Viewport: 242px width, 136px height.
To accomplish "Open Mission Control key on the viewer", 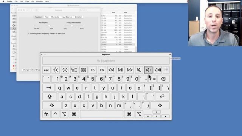I will tap(74, 70).
